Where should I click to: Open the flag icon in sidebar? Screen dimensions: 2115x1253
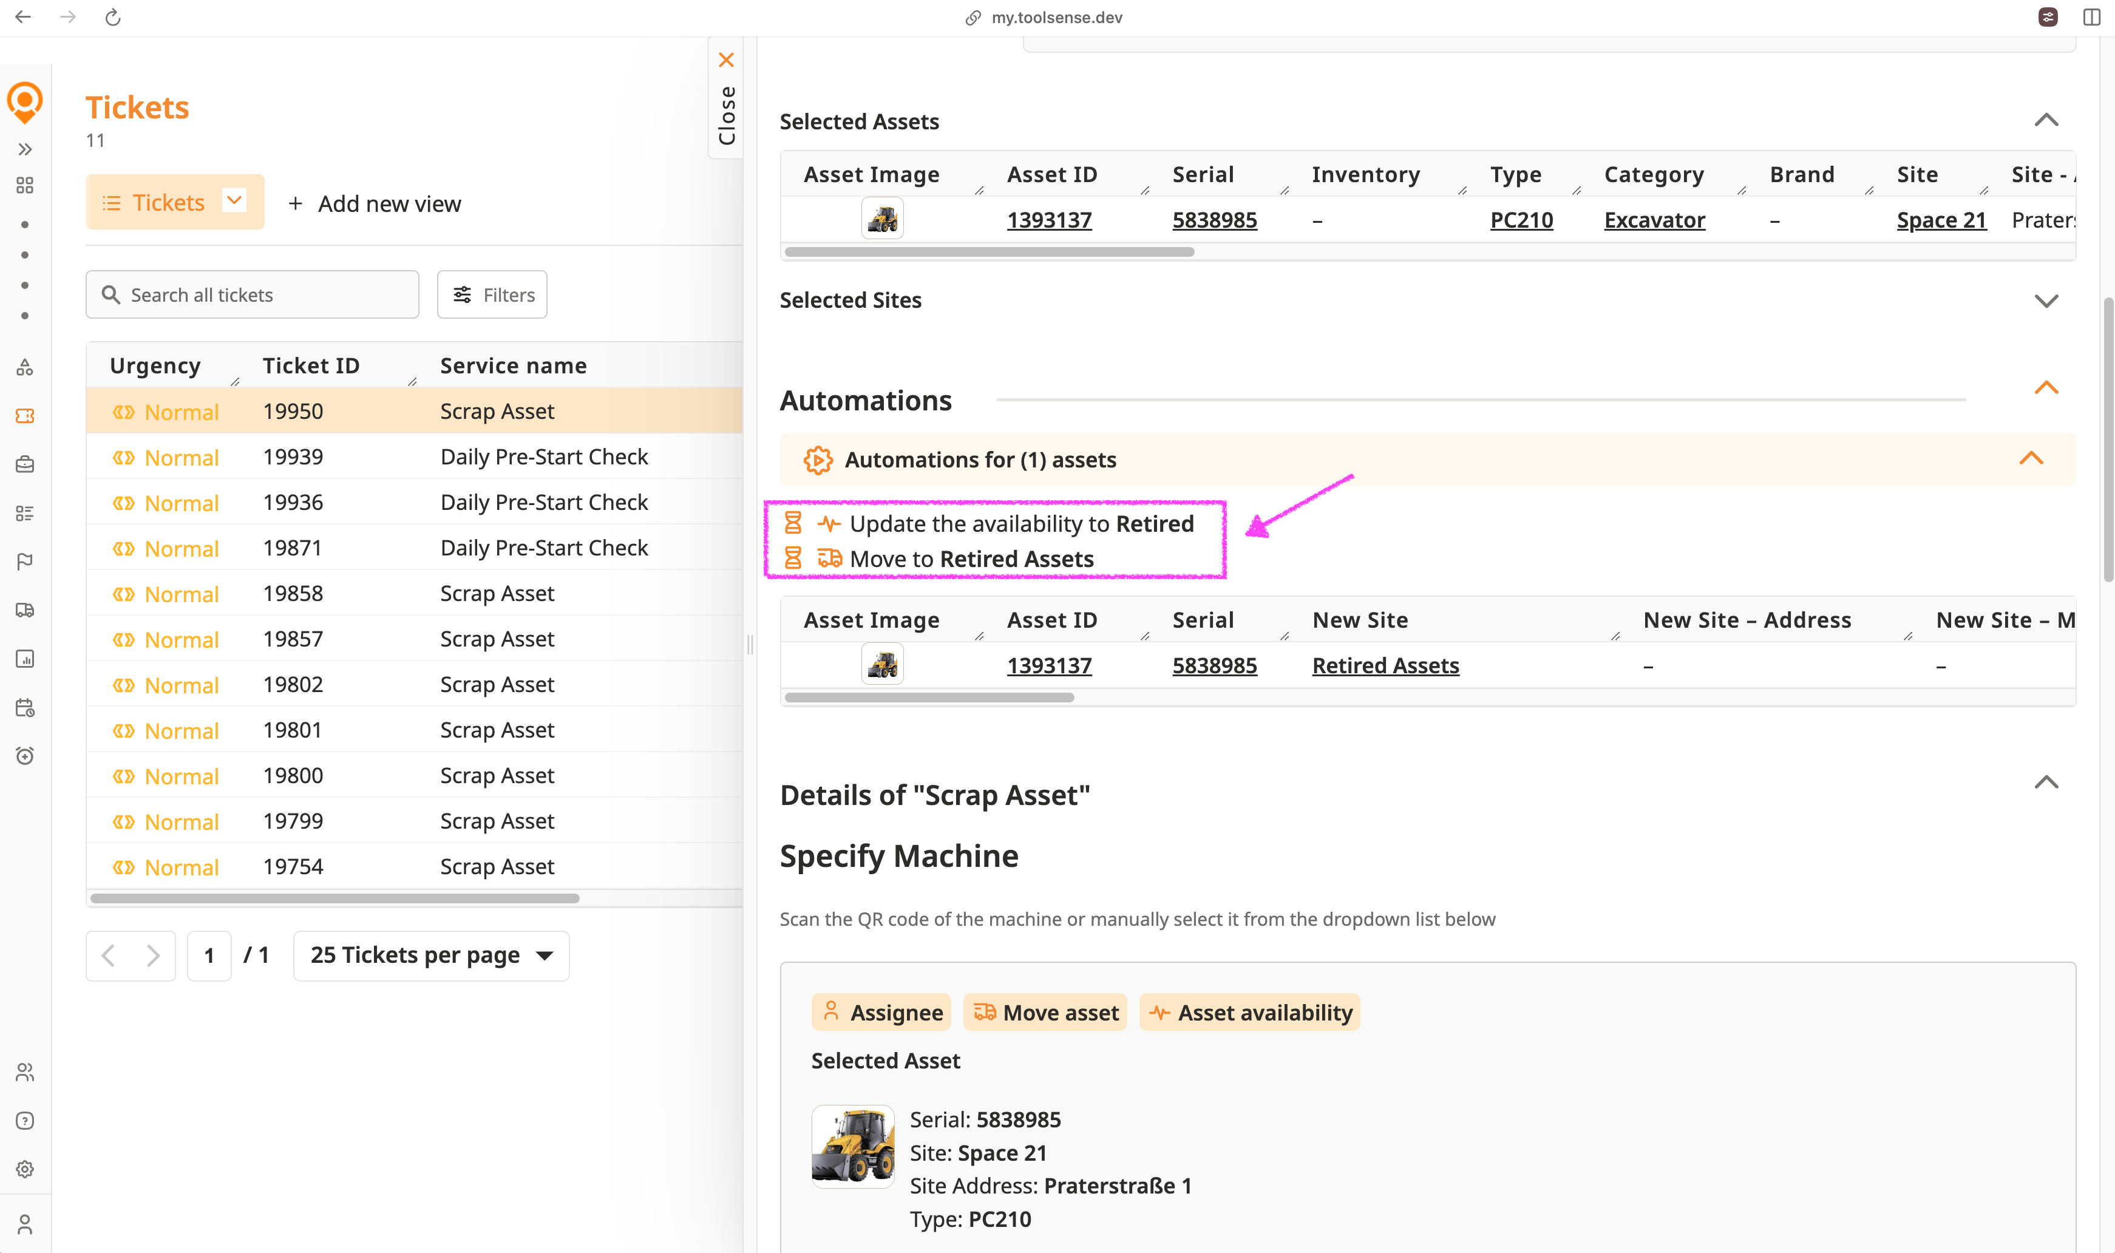(x=24, y=562)
